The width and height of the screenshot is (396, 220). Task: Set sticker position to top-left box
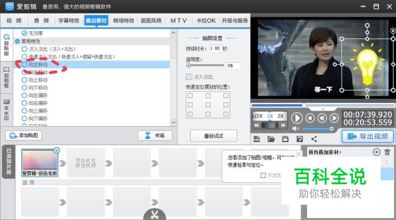coord(190,96)
